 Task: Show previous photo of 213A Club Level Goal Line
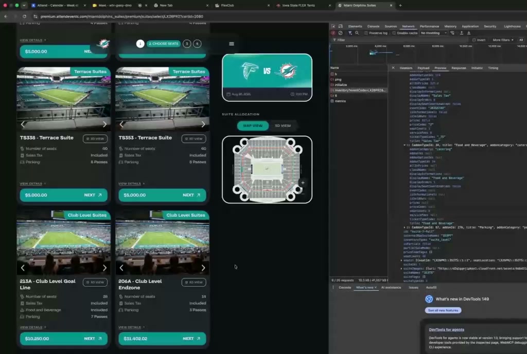pos(23,268)
